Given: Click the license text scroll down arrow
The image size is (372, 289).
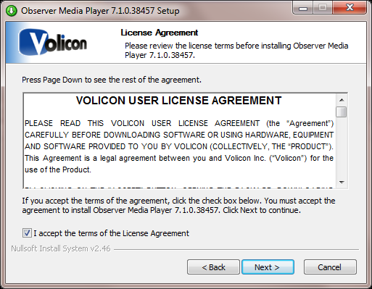Looking at the screenshot, I should tap(342, 183).
